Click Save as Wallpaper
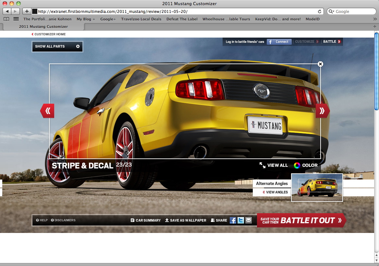The height and width of the screenshot is (266, 379). point(186,220)
